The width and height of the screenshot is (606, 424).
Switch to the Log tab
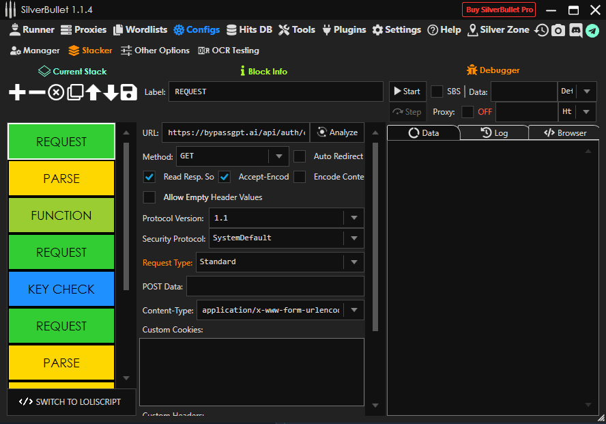(x=494, y=133)
